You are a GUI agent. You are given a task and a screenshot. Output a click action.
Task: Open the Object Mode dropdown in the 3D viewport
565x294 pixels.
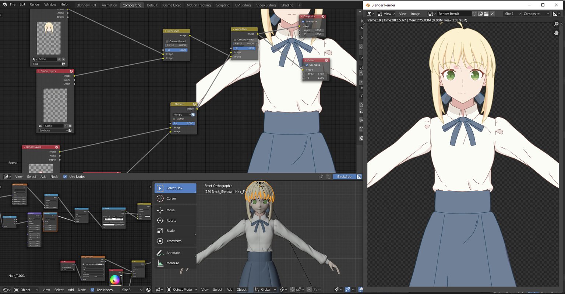pos(182,290)
